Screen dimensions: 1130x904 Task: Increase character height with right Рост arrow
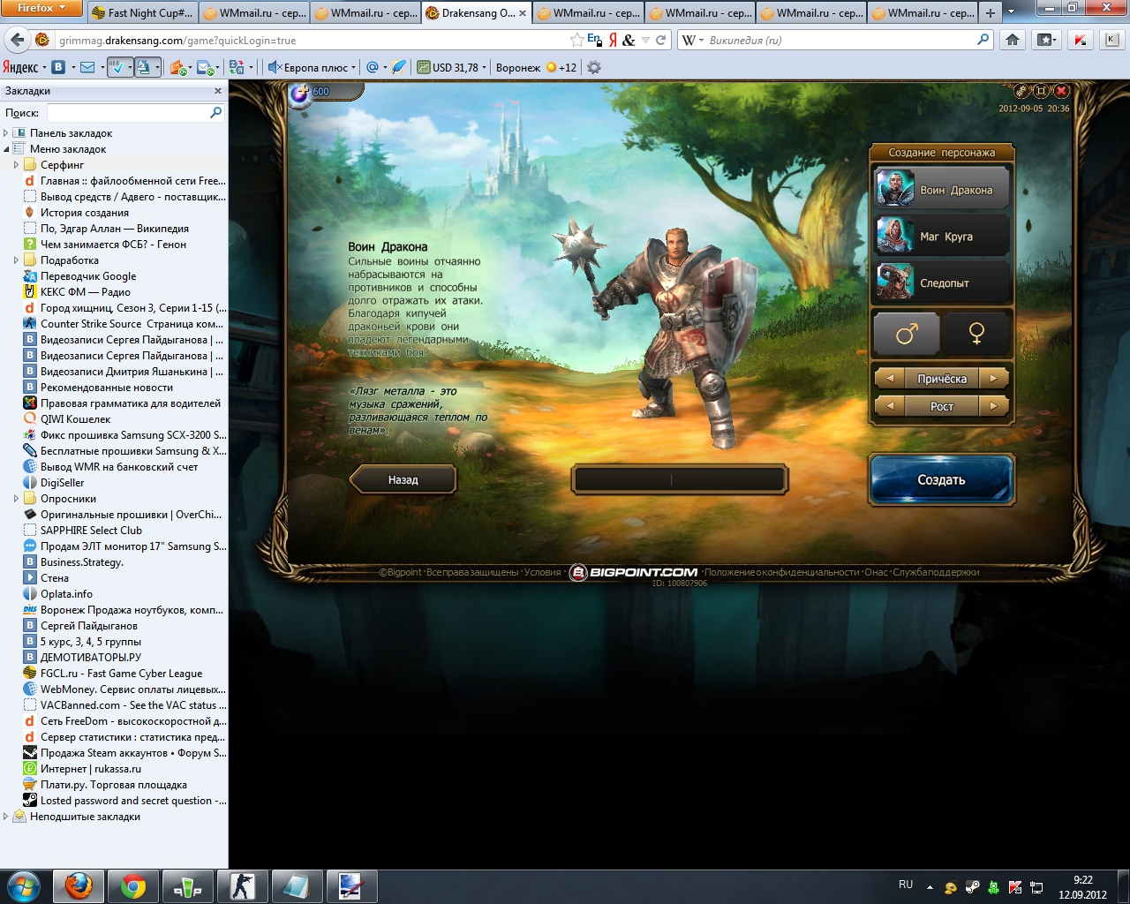click(994, 406)
